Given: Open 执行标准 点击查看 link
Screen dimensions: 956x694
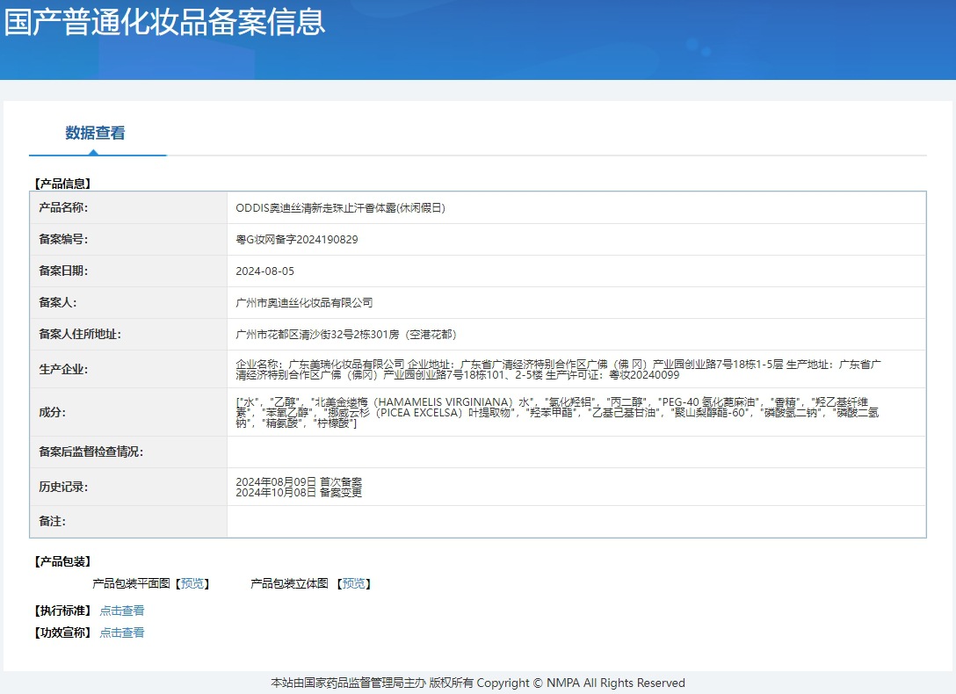Looking at the screenshot, I should [x=122, y=611].
